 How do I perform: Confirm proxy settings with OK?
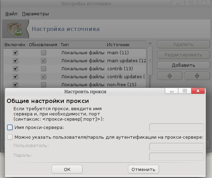tap(67, 169)
